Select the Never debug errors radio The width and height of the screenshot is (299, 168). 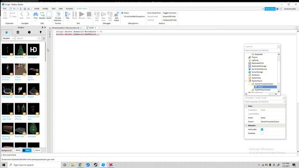(122, 13)
